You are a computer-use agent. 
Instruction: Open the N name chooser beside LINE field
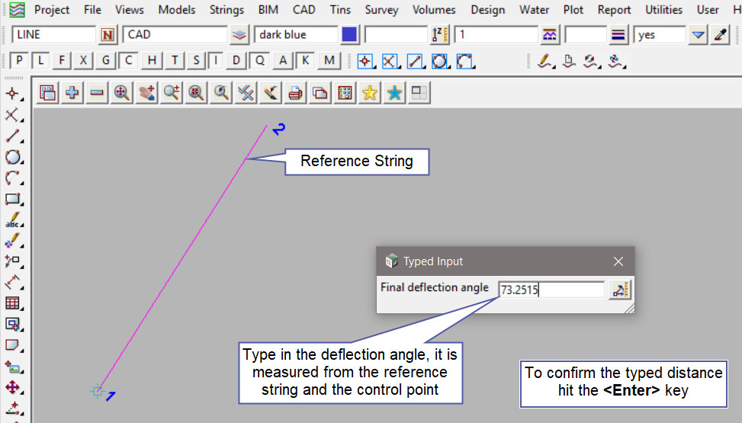pos(108,35)
